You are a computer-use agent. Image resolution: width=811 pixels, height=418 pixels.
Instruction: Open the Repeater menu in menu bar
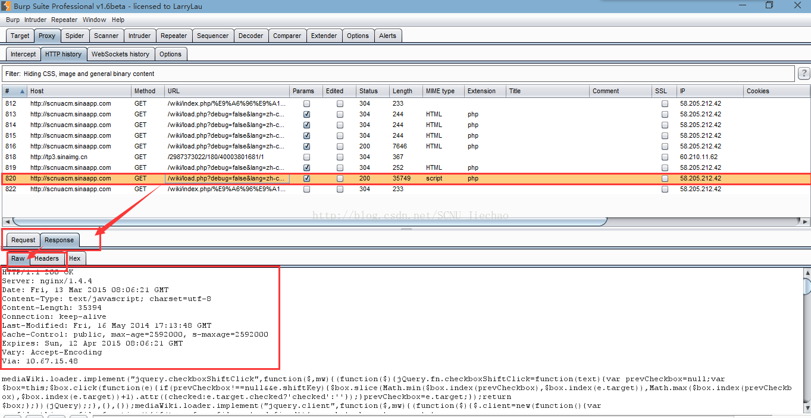[x=64, y=20]
